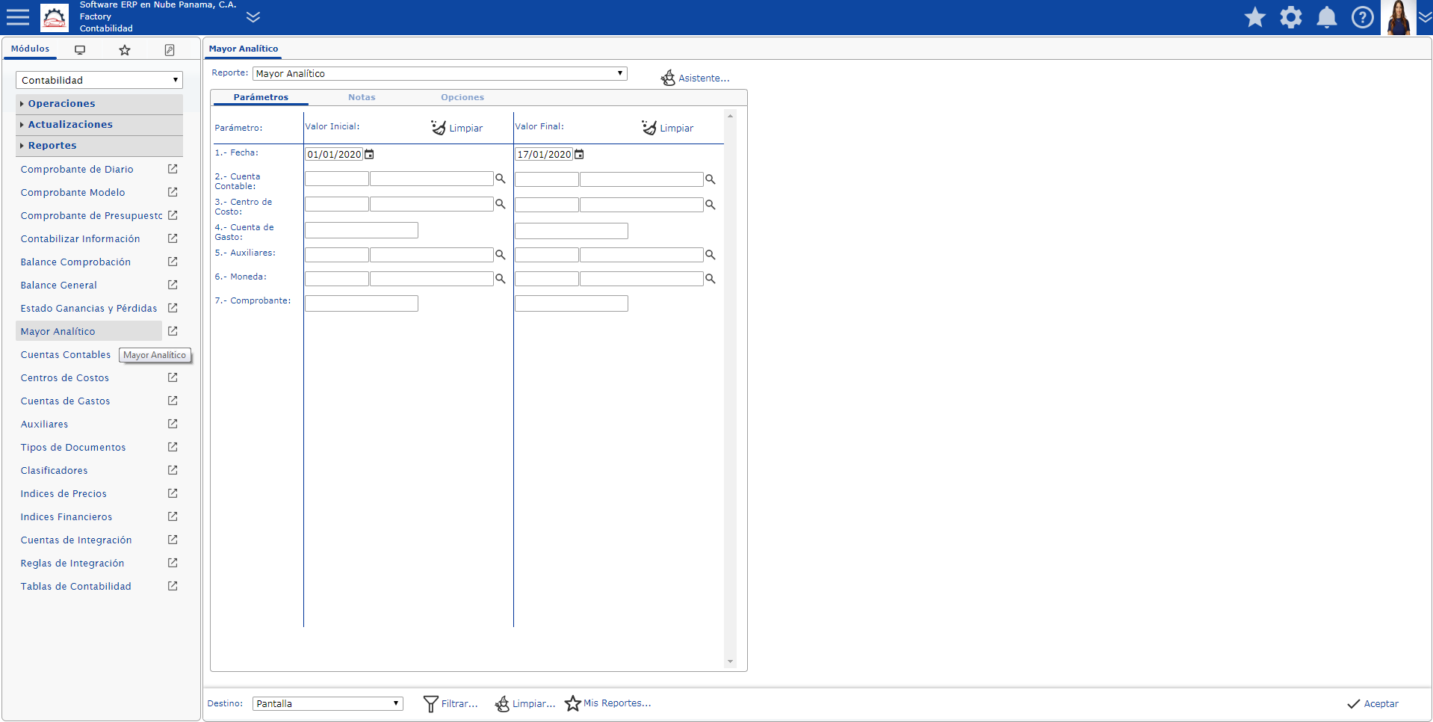Click initial Comprobante field
The image size is (1433, 722).
pos(362,303)
